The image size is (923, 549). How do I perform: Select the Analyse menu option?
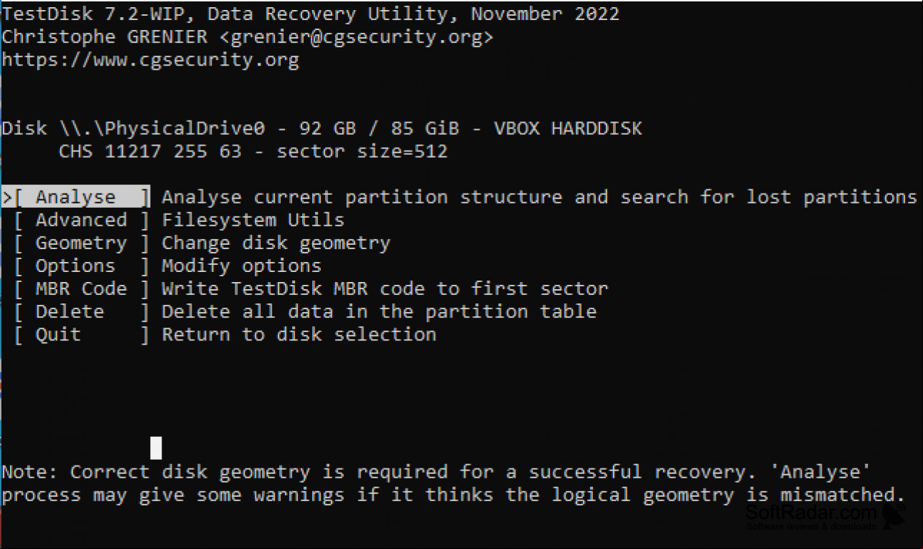[x=81, y=197]
